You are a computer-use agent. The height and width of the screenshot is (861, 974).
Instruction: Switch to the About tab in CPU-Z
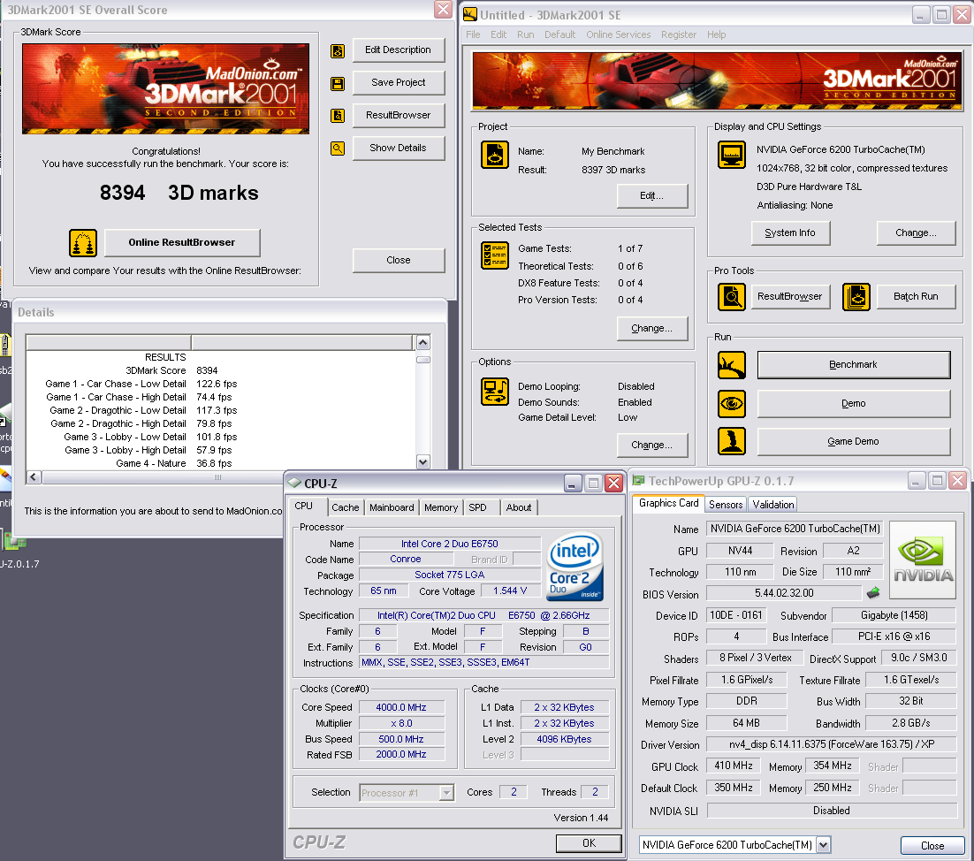[x=519, y=507]
